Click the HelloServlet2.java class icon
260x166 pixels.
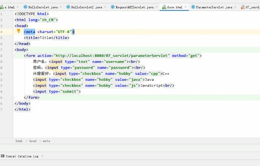[x=68, y=7]
